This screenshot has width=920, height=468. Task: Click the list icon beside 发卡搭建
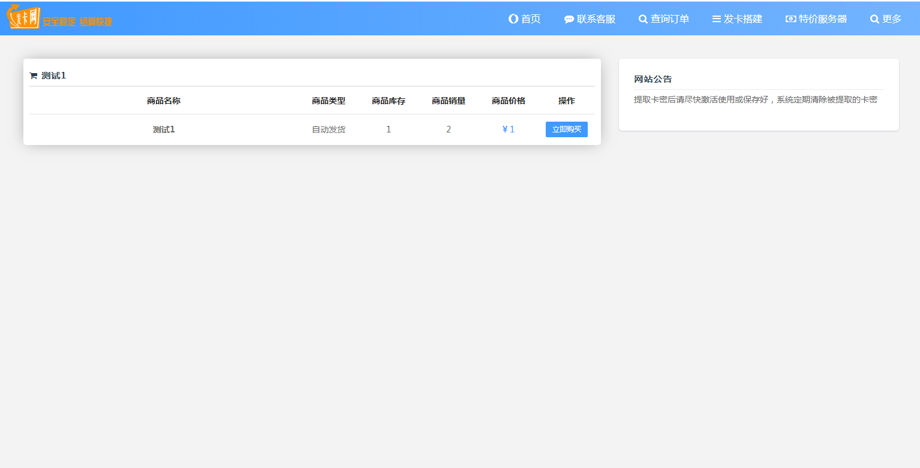click(x=716, y=19)
